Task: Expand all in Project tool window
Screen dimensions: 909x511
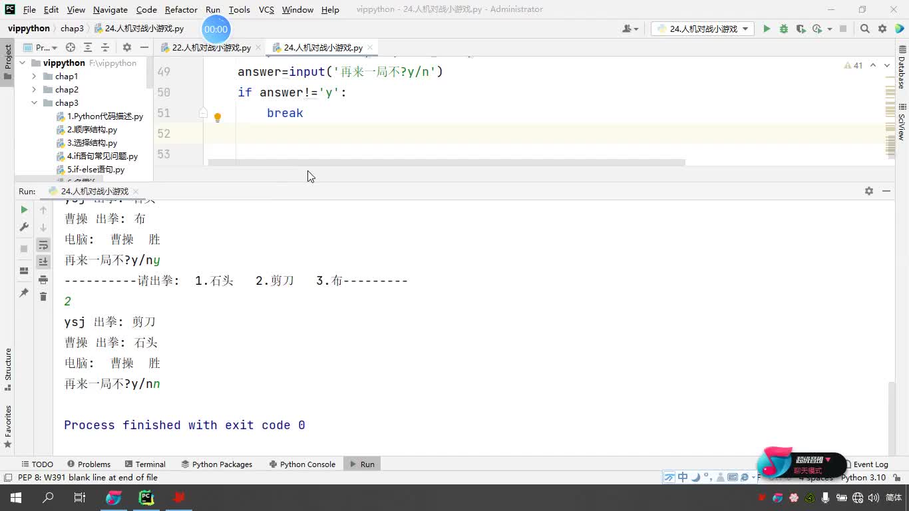Action: tap(88, 47)
